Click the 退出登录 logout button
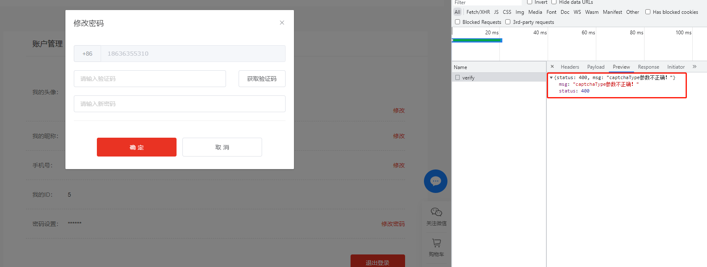707x267 pixels. 378,261
